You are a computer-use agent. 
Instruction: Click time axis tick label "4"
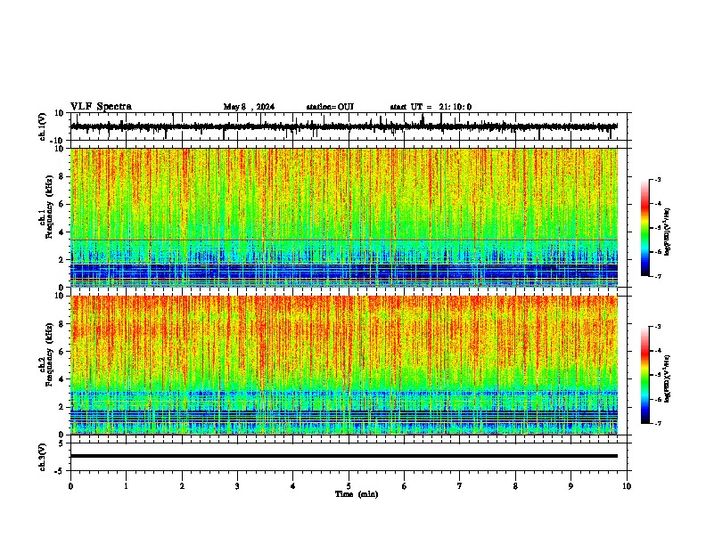(293, 486)
